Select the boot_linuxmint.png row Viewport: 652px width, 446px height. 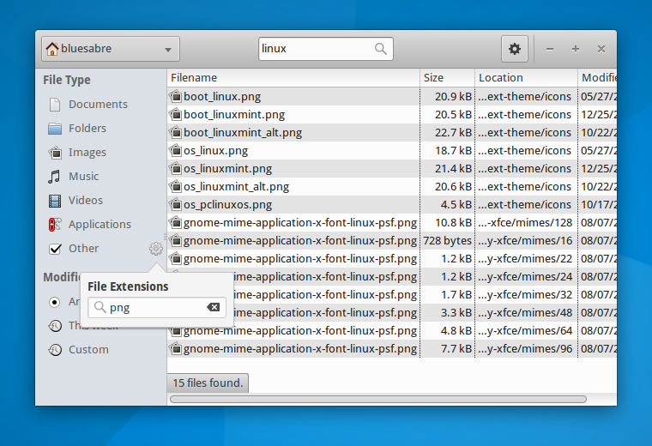pyautogui.click(x=392, y=115)
